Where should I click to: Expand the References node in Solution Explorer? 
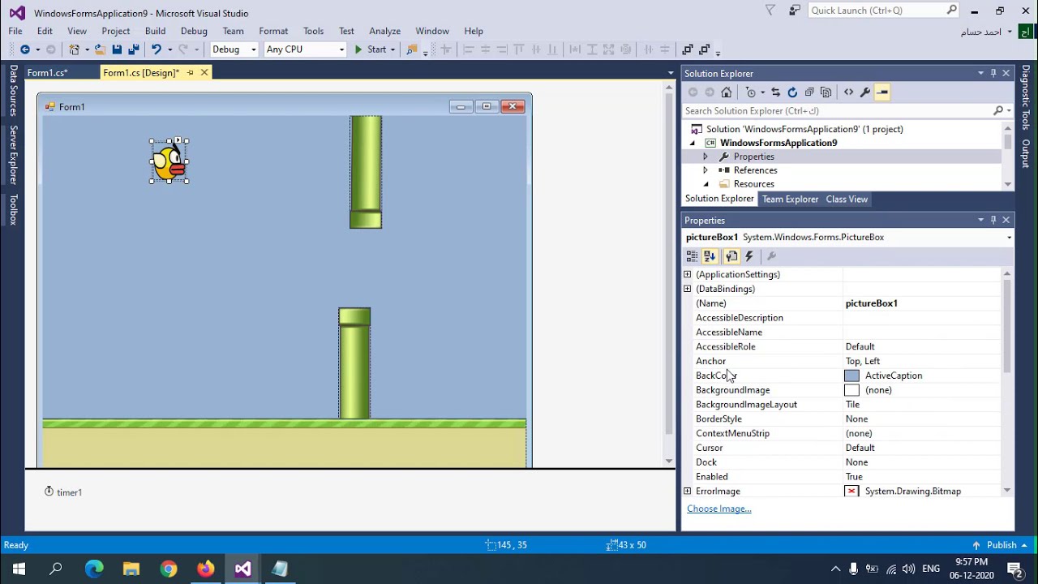click(x=705, y=170)
